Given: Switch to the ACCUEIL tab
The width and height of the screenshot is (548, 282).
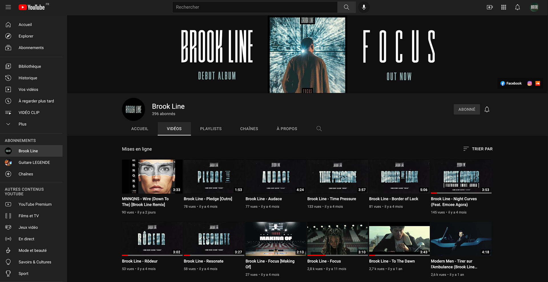Looking at the screenshot, I should [x=140, y=129].
